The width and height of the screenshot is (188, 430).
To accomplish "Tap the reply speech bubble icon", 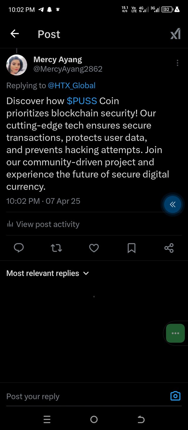I will click(x=19, y=248).
